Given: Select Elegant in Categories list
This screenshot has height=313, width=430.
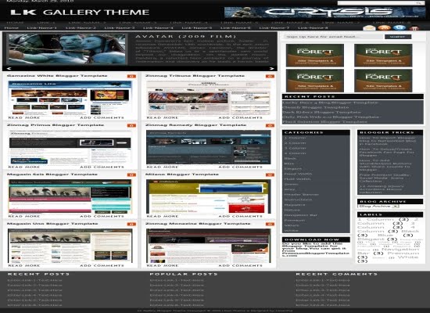Looking at the screenshot, I should (293, 169).
